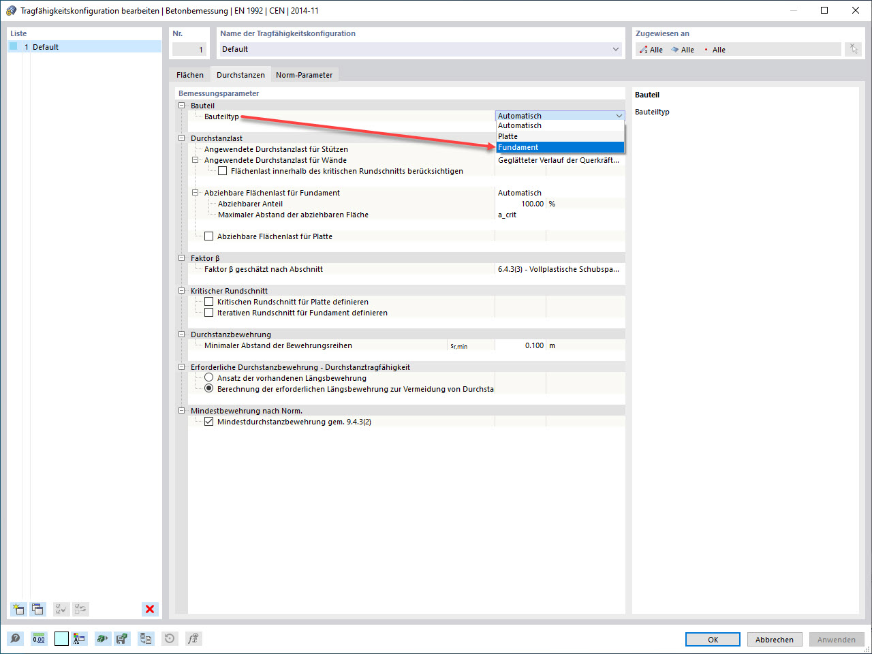Pick objects in graphic cursor icon
This screenshot has width=872, height=654.
click(853, 49)
